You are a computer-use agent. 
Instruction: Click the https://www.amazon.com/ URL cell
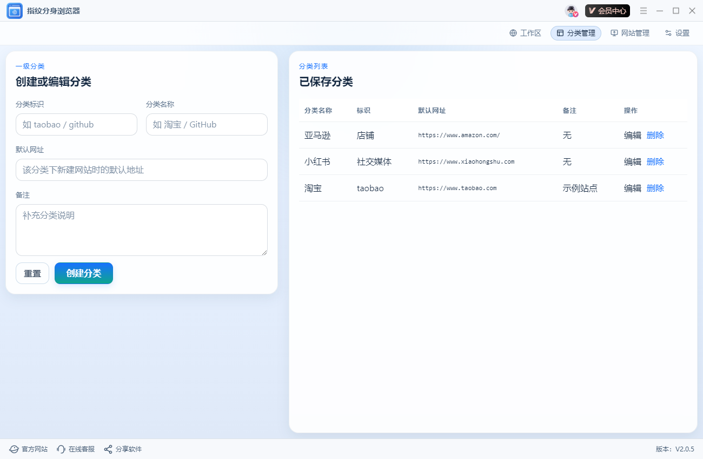pos(459,135)
